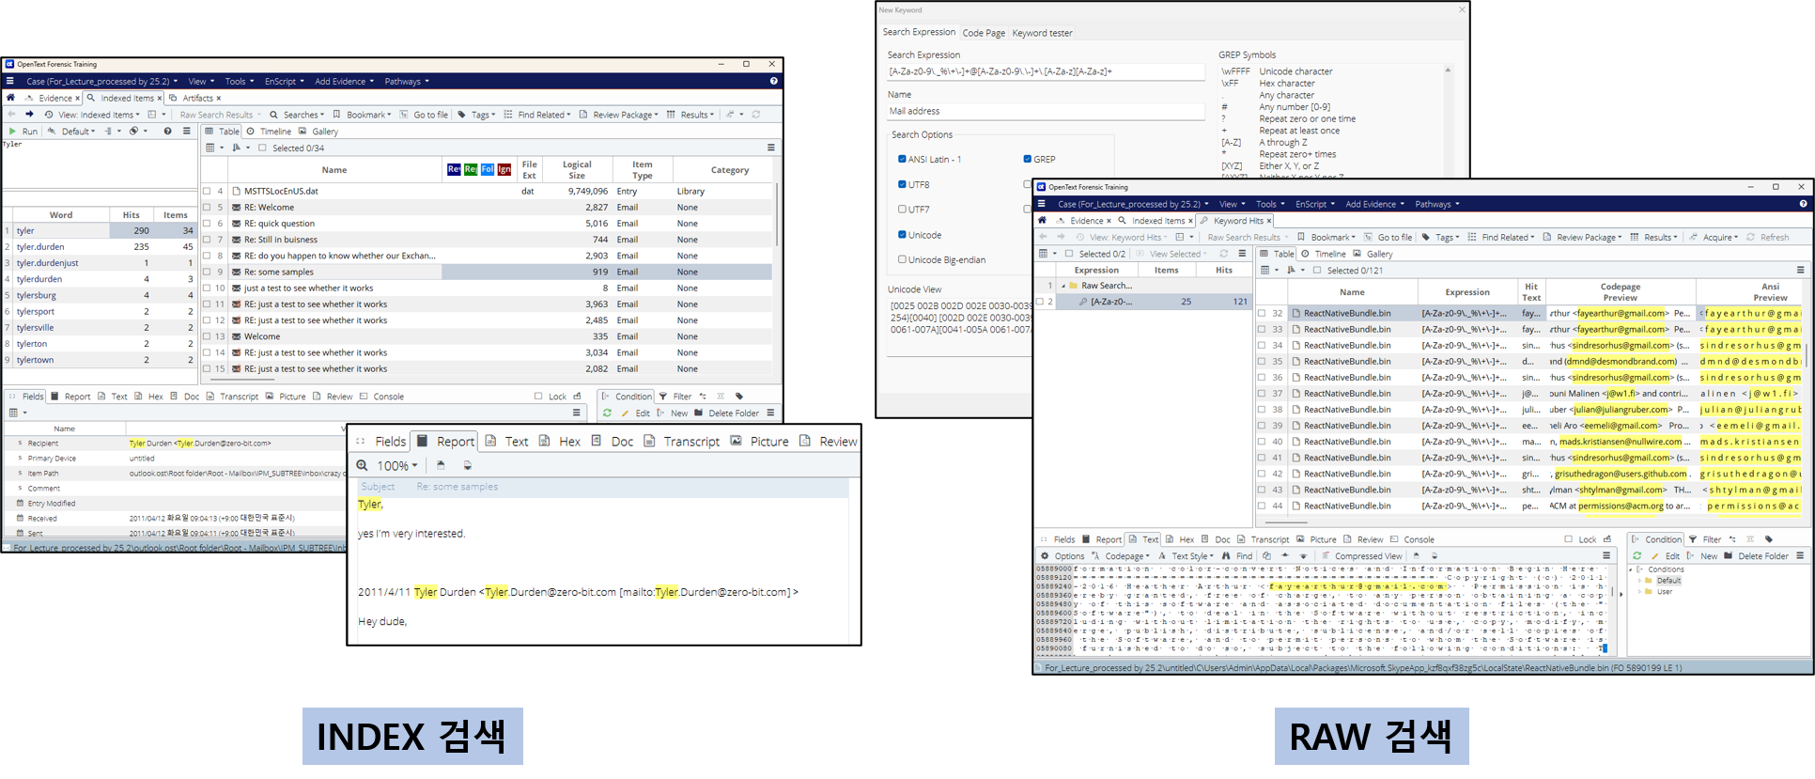
Task: Select the Keyword Hits tab
Action: [1235, 221]
